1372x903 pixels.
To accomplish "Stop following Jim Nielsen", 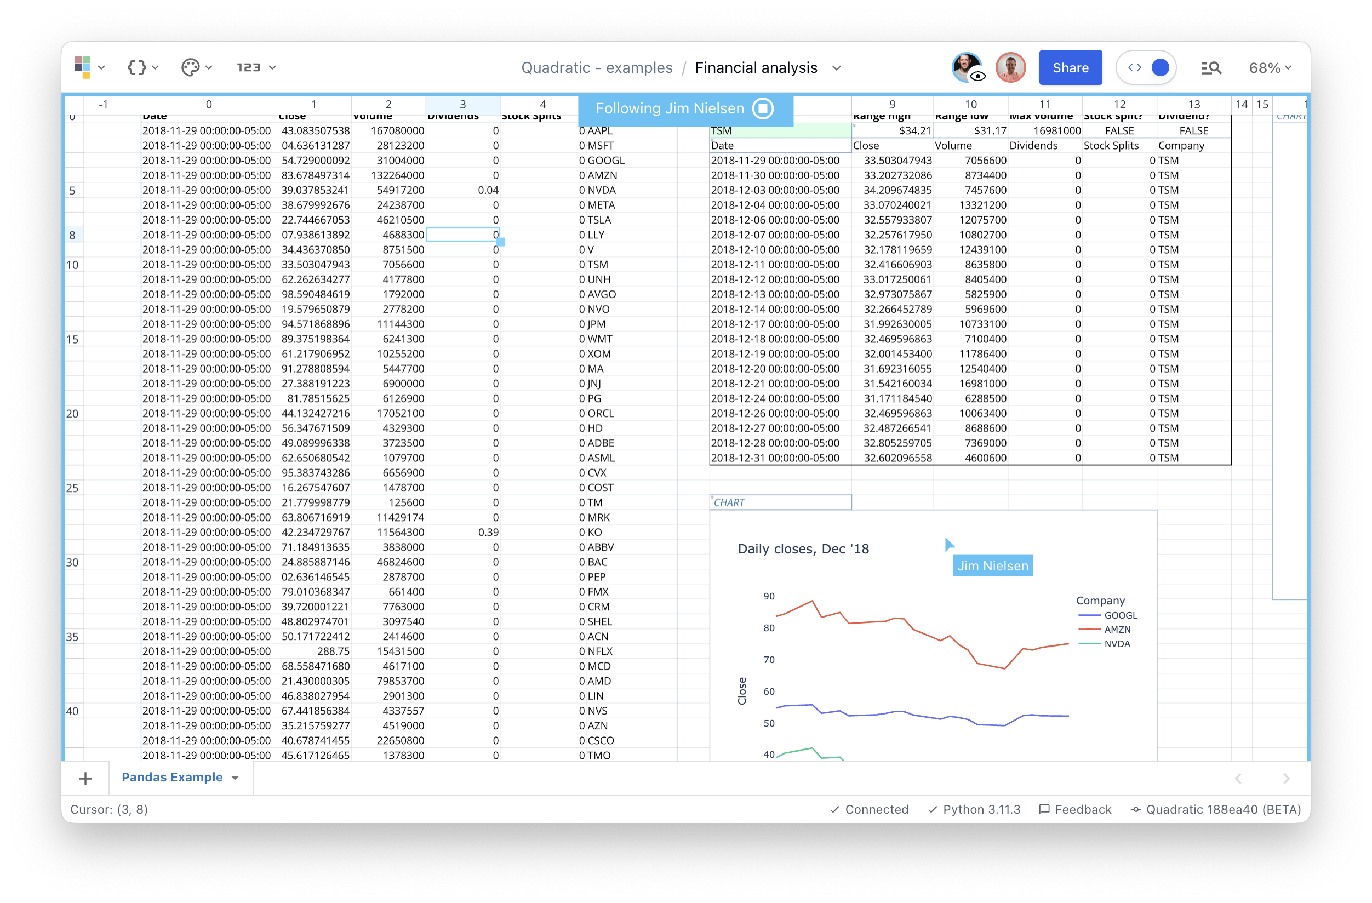I will click(x=763, y=108).
